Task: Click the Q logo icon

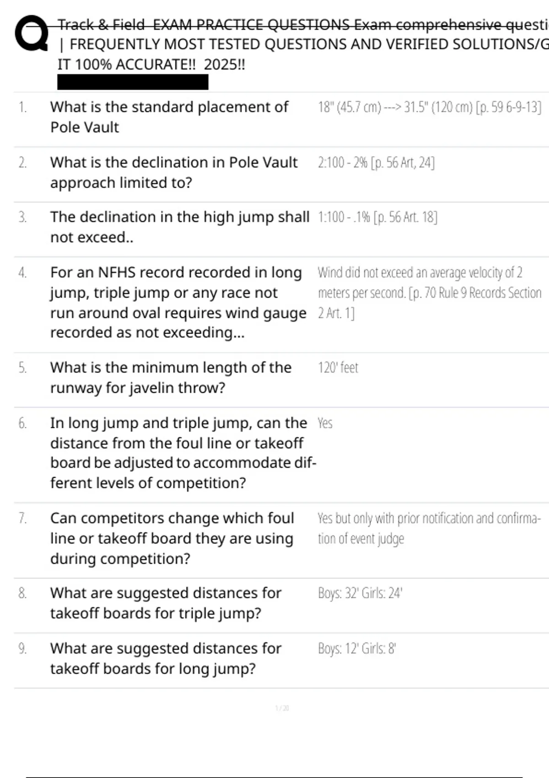Action: [x=31, y=33]
